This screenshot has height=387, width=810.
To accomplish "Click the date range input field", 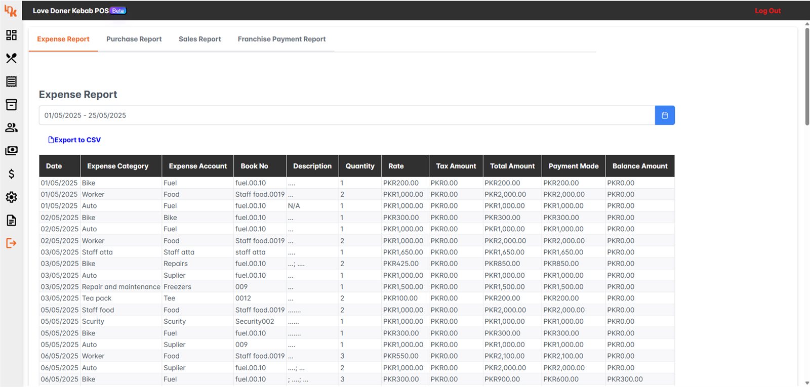I will [347, 115].
